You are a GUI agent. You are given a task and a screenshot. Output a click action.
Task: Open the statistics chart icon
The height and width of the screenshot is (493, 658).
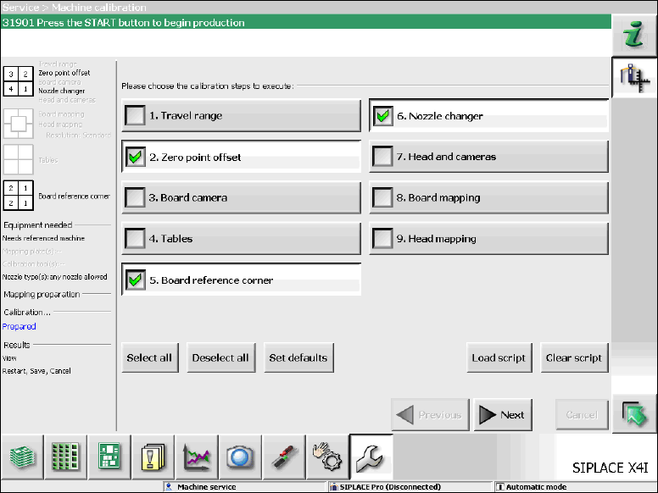pos(197,457)
